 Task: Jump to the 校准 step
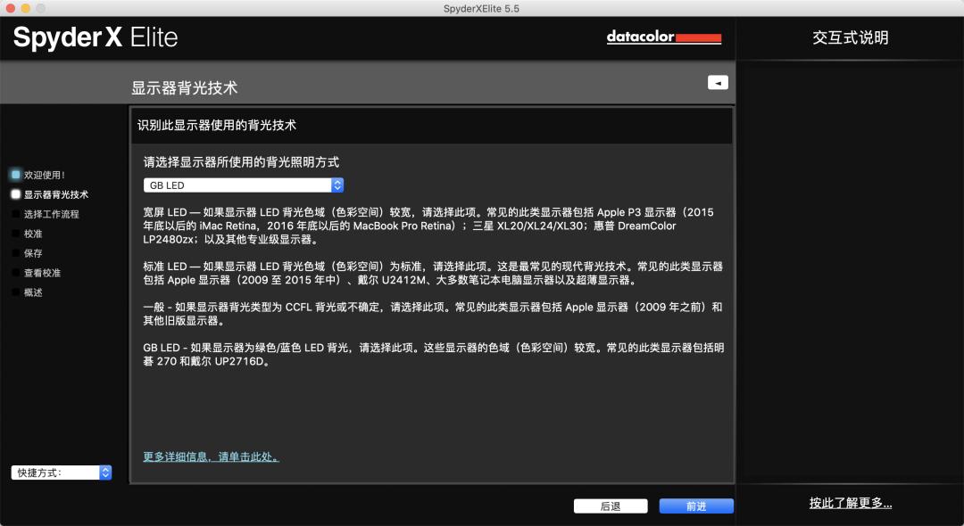point(33,234)
